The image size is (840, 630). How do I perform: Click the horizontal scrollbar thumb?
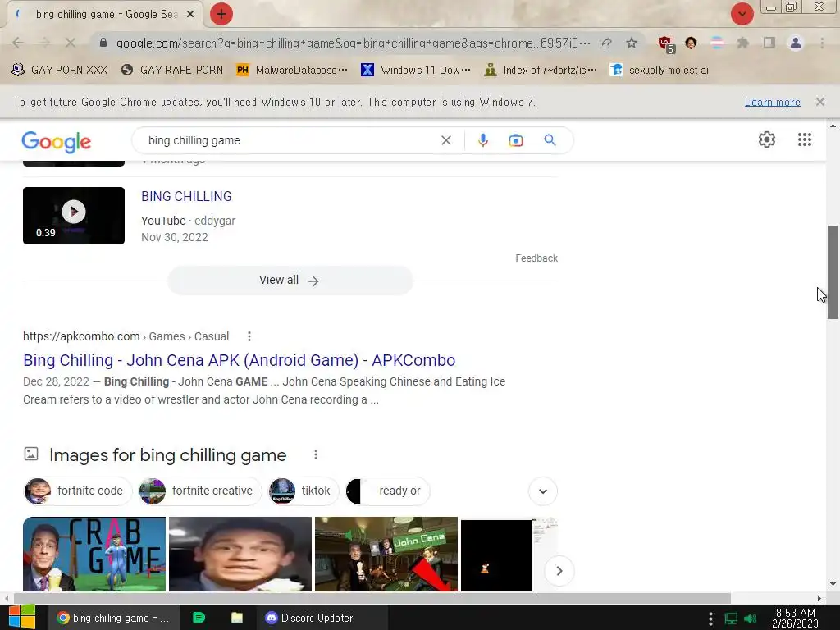pyautogui.click(x=372, y=598)
